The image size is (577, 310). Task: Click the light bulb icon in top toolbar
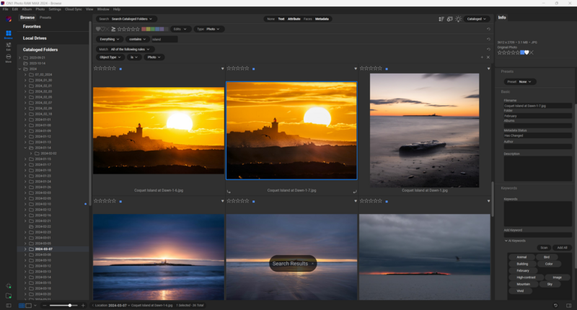coord(458,19)
